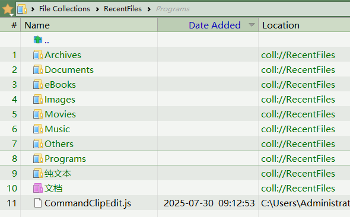Image resolution: width=350 pixels, height=217 pixels.
Task: Click the up-arrow parent folder icon
Action: [x=38, y=40]
